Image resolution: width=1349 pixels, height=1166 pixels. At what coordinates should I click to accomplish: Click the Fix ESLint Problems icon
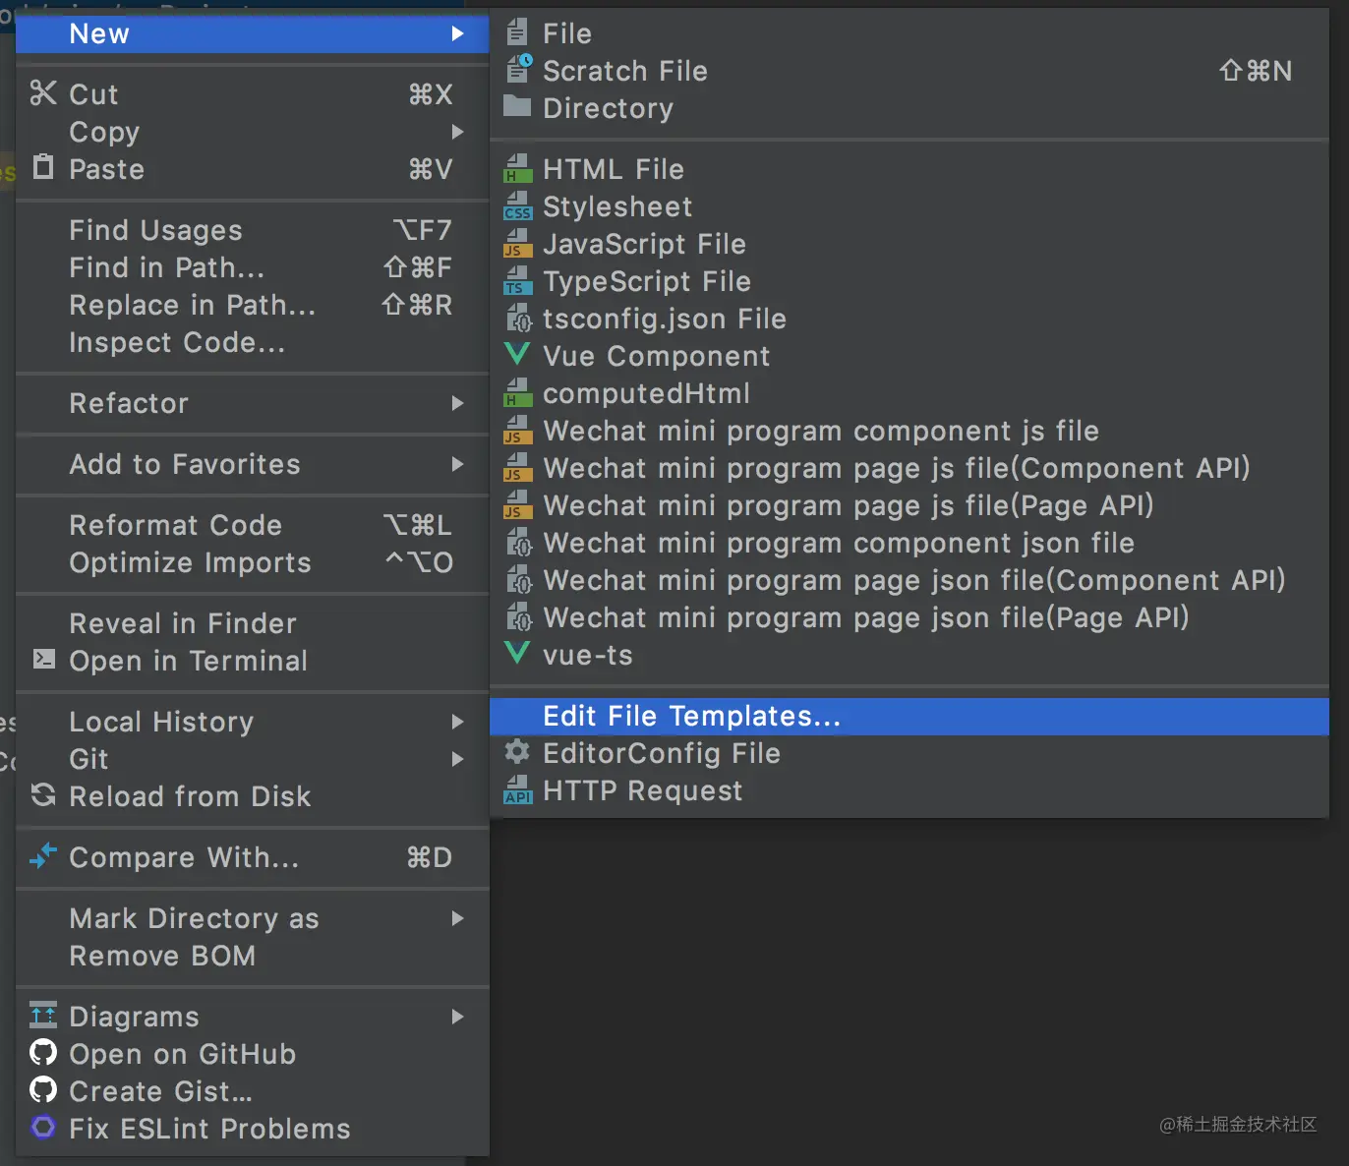click(x=43, y=1128)
